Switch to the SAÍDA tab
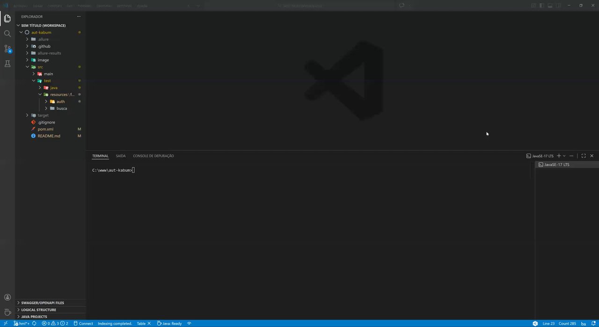599x327 pixels. click(x=121, y=156)
